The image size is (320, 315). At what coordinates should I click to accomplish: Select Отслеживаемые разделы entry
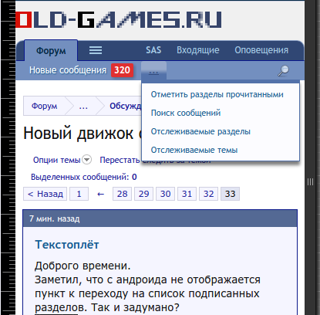(x=200, y=131)
